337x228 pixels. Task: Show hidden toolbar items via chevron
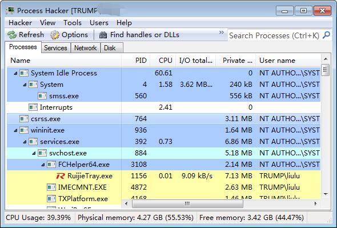tap(222, 33)
